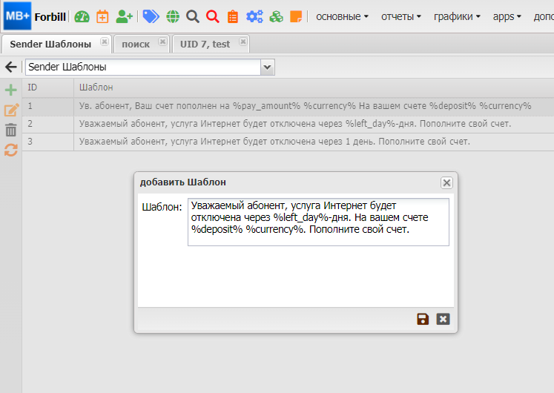Click the orange refresh icon
554x393 pixels.
coord(11,150)
